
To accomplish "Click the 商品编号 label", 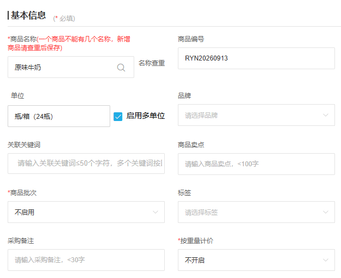I will tap(191, 39).
